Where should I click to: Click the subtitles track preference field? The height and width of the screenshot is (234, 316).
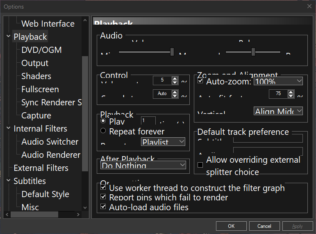pos(268,138)
